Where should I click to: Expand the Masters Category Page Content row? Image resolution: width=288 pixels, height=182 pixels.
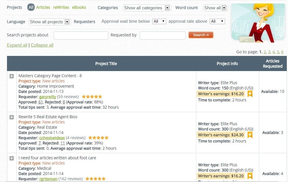pyautogui.click(x=12, y=76)
